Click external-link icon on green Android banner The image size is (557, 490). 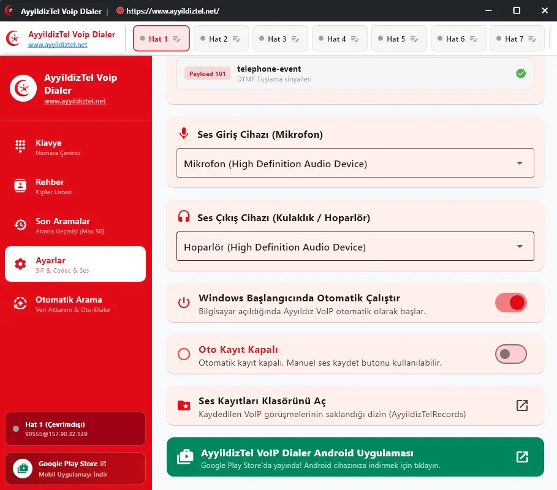click(x=522, y=457)
